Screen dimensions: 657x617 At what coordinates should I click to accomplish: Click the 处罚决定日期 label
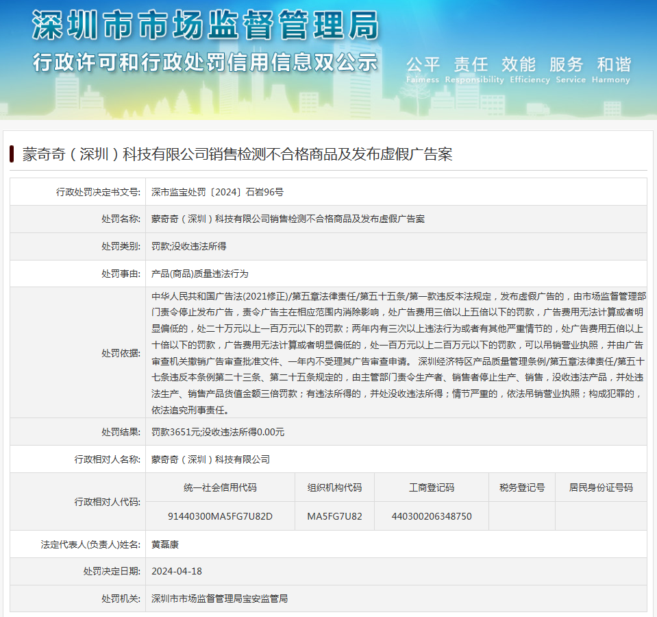112,571
